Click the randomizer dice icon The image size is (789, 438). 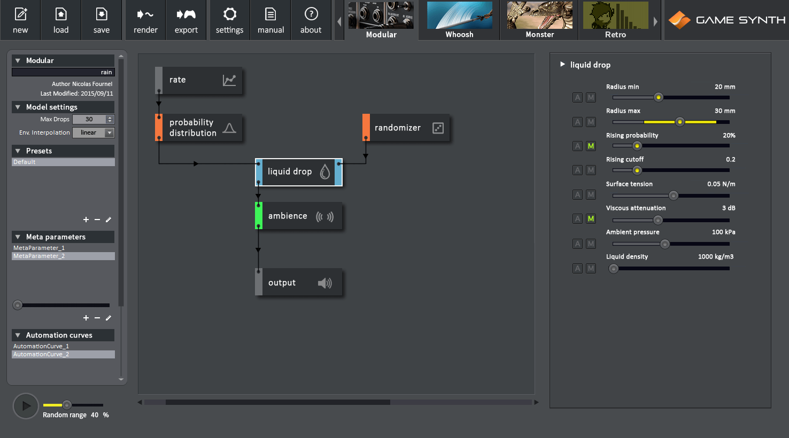coord(437,127)
